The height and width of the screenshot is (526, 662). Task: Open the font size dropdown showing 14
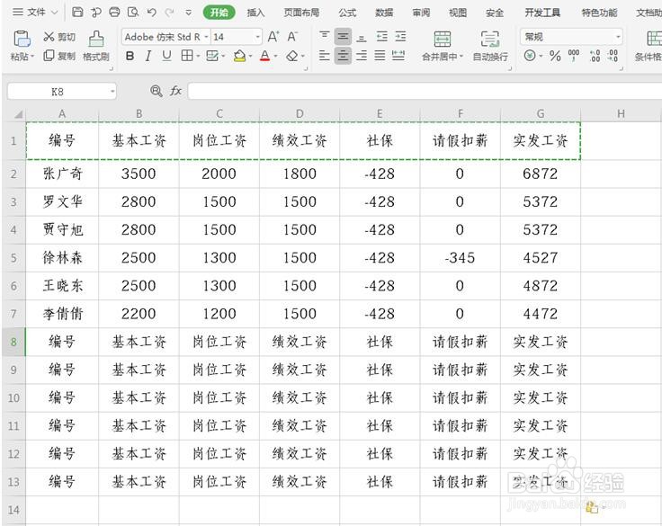257,37
